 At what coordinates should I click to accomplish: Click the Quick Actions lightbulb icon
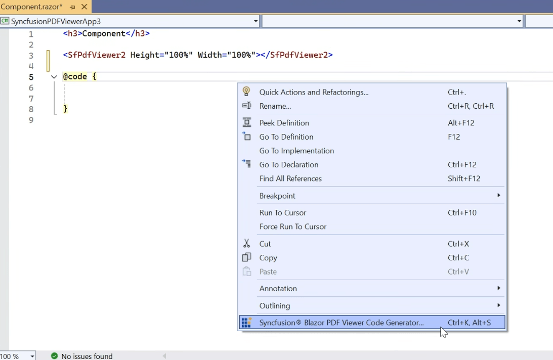[246, 92]
